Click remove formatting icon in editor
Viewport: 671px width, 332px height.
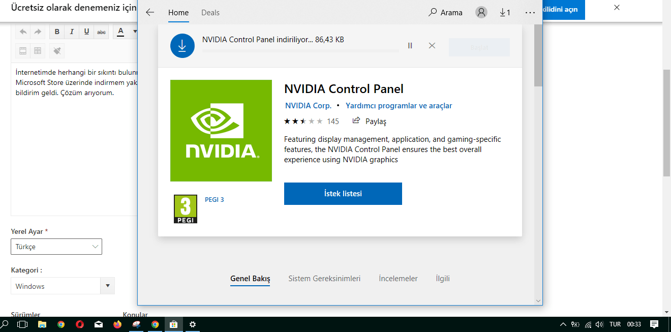pyautogui.click(x=57, y=51)
